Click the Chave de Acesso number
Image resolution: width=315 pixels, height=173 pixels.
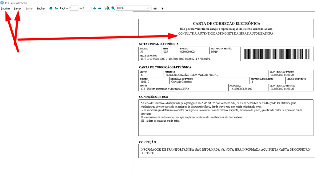175,59
